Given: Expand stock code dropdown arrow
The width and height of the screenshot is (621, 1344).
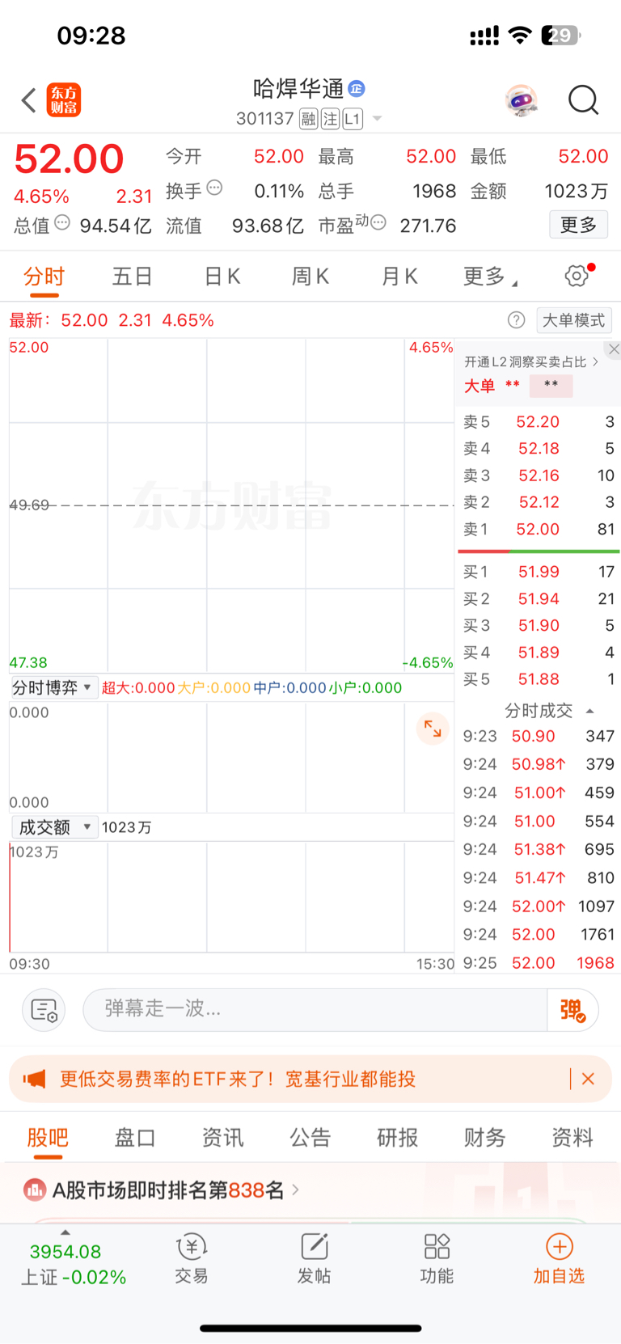Looking at the screenshot, I should coord(377,119).
